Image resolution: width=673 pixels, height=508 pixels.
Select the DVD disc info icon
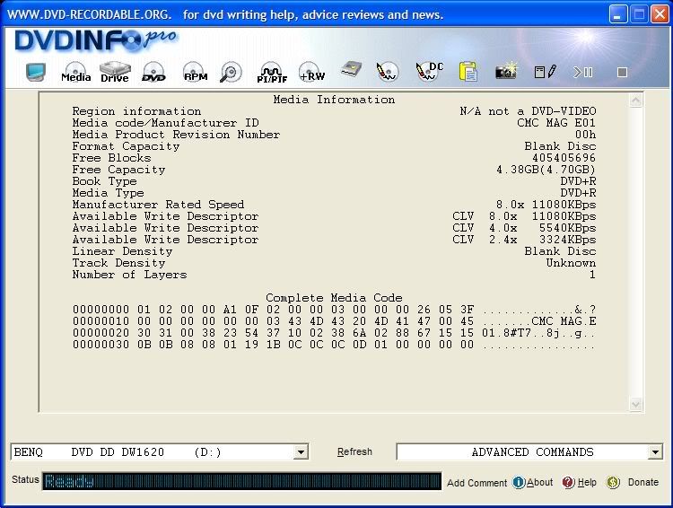point(153,72)
